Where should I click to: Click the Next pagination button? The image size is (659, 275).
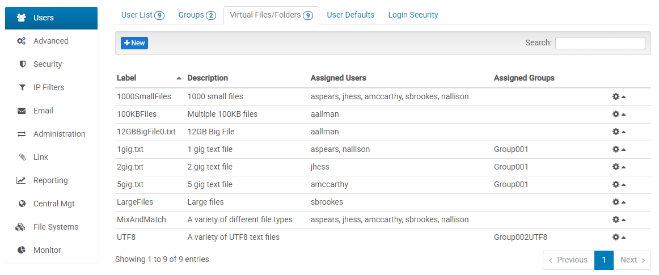click(632, 260)
